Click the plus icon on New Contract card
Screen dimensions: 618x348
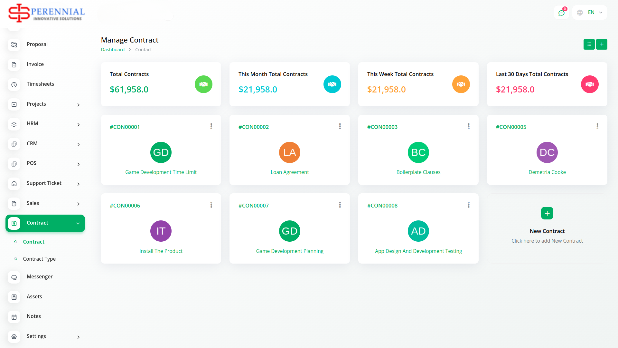click(x=547, y=213)
